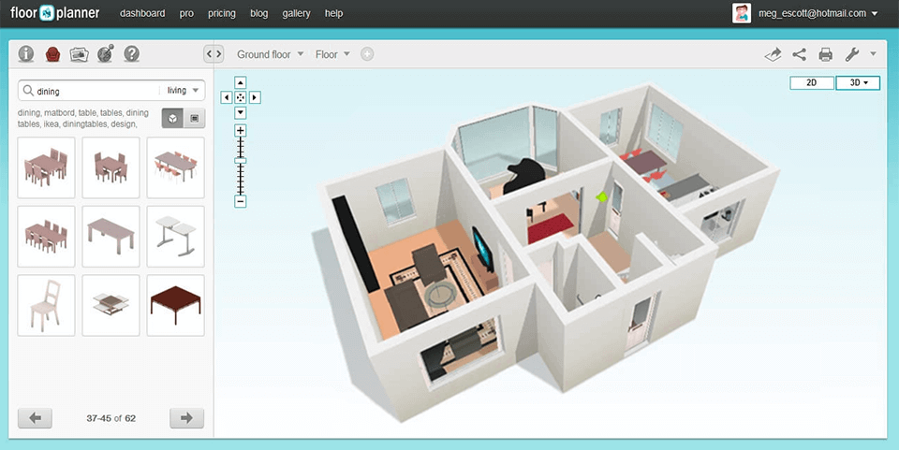This screenshot has height=450, width=899.
Task: Select the red armchair furniture library icon
Action: (52, 54)
